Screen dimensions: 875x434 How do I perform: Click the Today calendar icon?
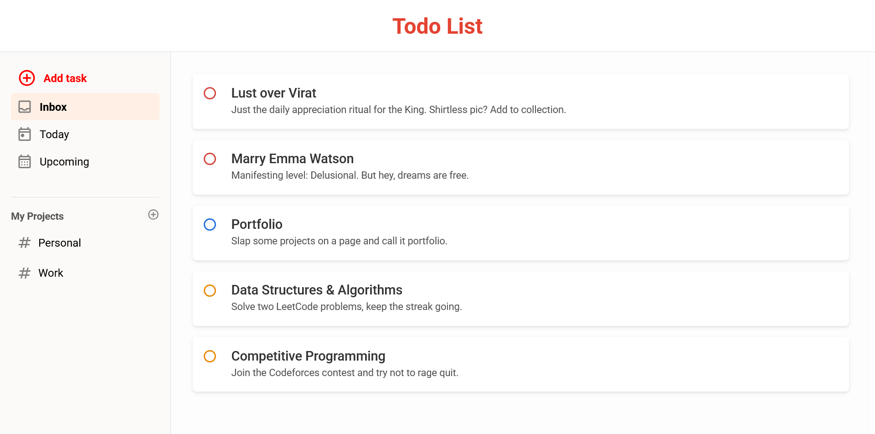point(25,134)
